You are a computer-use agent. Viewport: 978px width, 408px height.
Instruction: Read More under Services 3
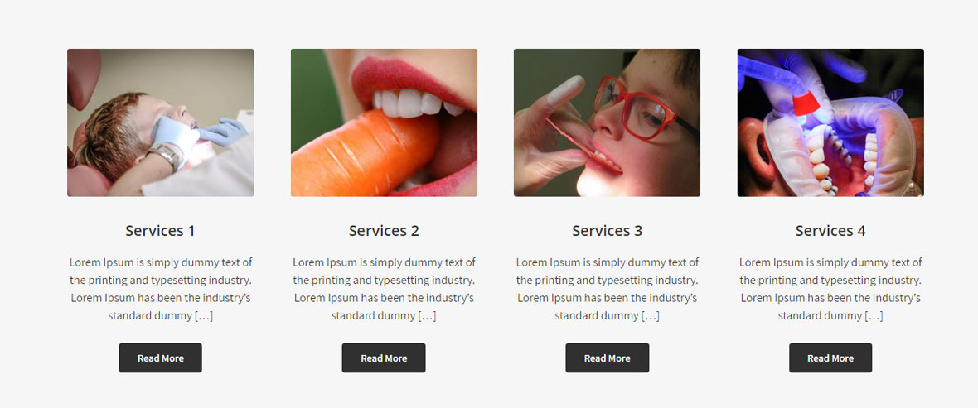(x=607, y=358)
